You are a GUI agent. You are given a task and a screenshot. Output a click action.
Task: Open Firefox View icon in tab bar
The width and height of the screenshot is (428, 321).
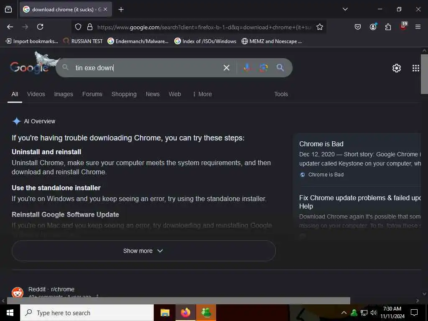[x=8, y=9]
